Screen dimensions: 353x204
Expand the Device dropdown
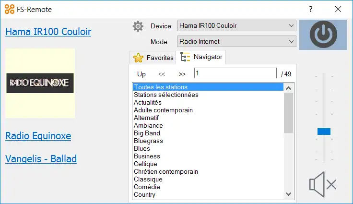(x=237, y=25)
